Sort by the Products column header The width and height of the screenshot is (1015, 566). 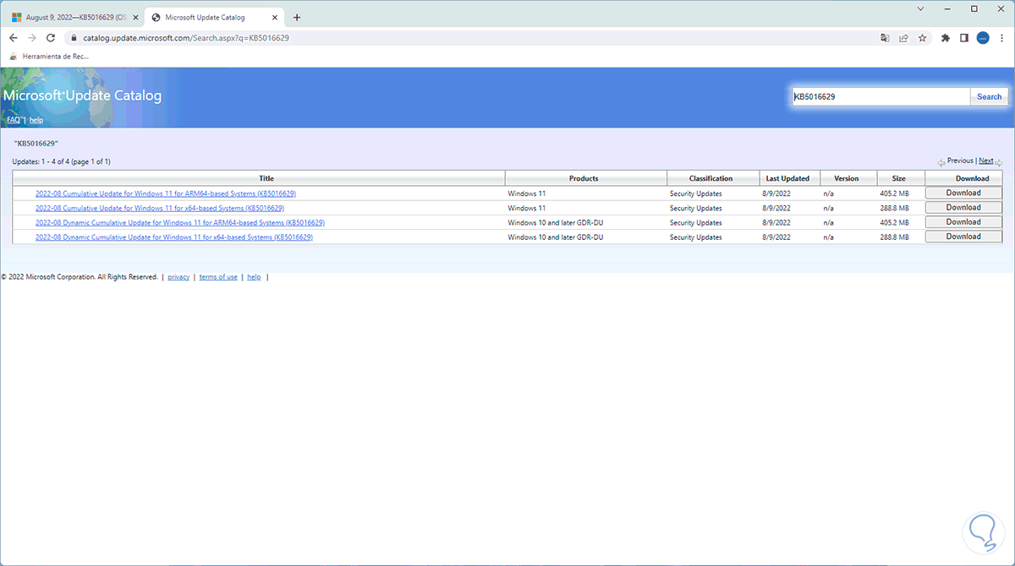(584, 178)
